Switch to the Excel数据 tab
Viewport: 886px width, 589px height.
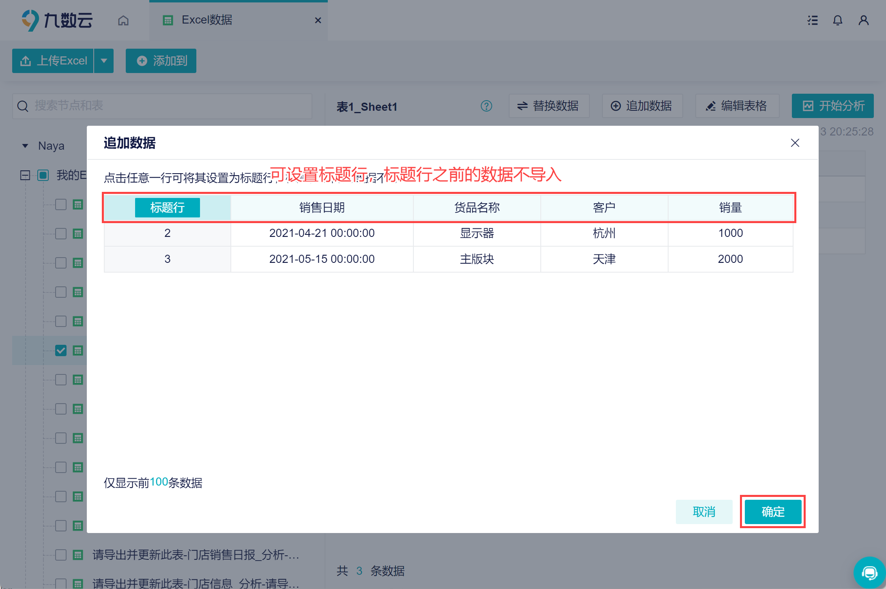coord(207,20)
